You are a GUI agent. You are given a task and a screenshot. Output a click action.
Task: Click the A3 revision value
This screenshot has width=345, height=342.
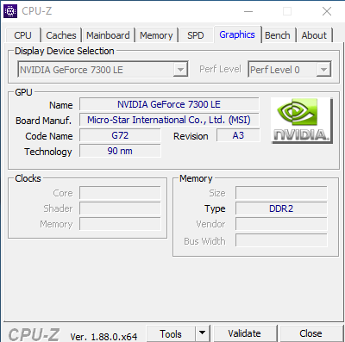point(238,135)
